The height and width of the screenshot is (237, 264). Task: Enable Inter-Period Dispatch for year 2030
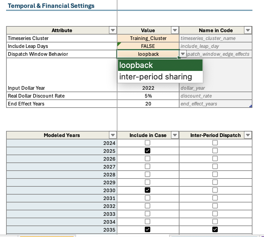click(215, 190)
